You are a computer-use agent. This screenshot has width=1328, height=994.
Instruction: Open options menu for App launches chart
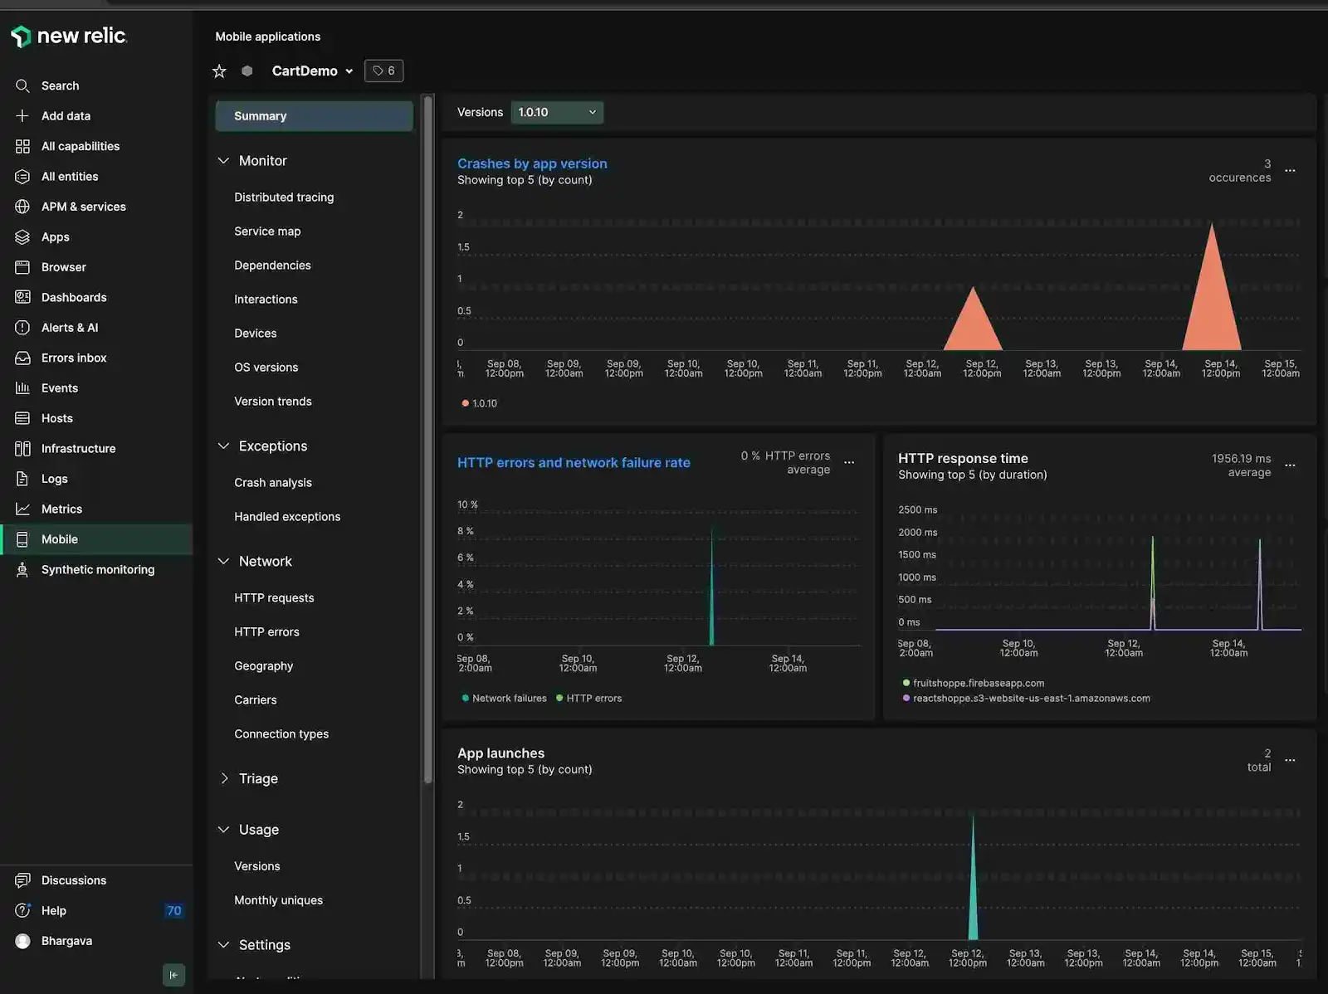(1290, 760)
